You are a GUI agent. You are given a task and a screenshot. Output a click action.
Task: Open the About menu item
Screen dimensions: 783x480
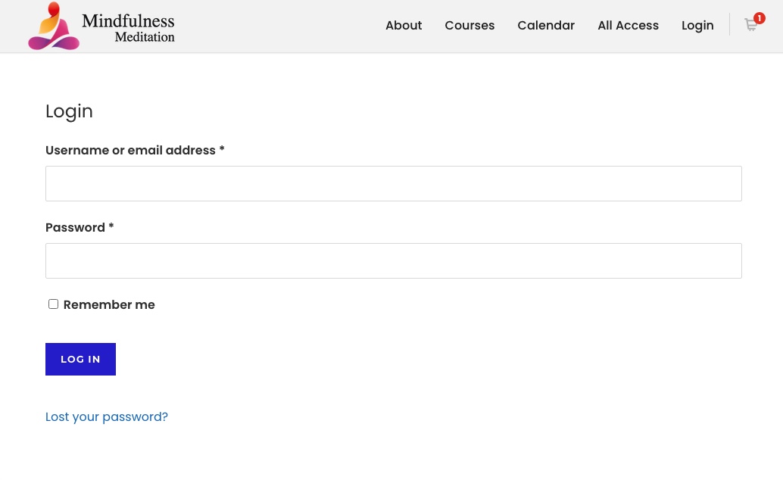pyautogui.click(x=404, y=26)
